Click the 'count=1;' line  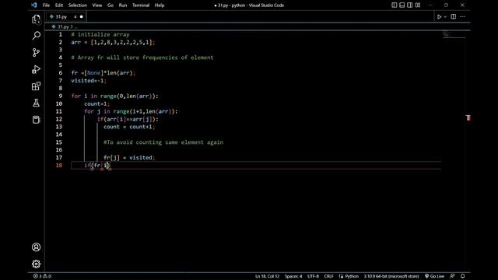coord(96,103)
